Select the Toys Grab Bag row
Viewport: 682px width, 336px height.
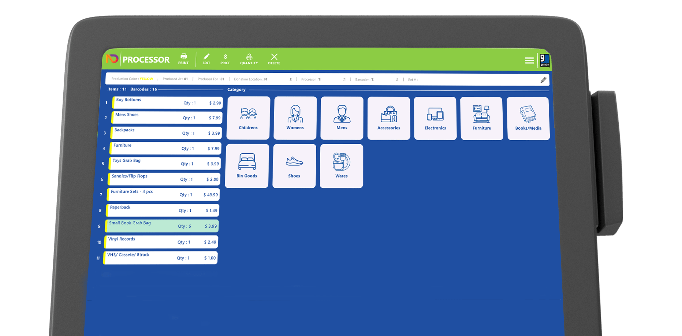coord(165,164)
